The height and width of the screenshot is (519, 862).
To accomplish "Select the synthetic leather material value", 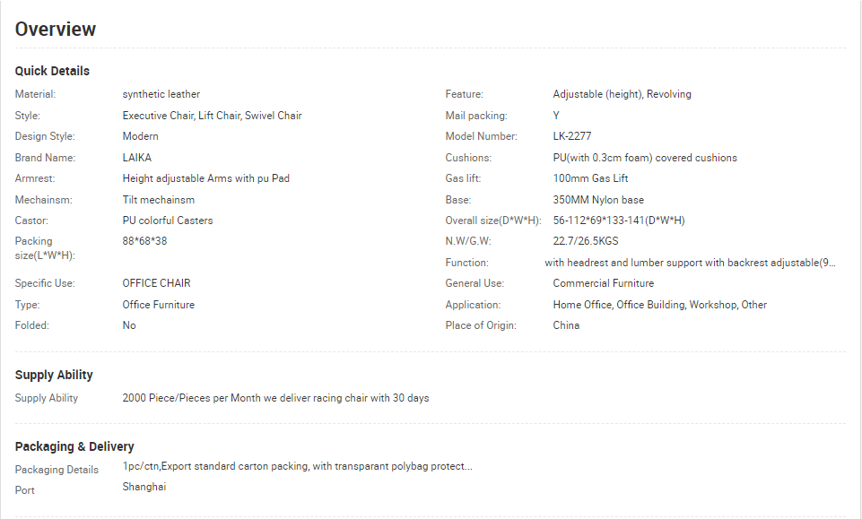I will [x=161, y=94].
